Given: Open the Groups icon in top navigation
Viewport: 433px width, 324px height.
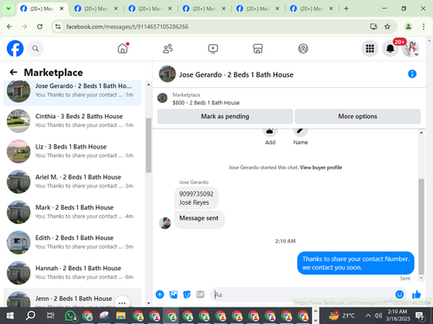Looking at the screenshot, I should (303, 48).
